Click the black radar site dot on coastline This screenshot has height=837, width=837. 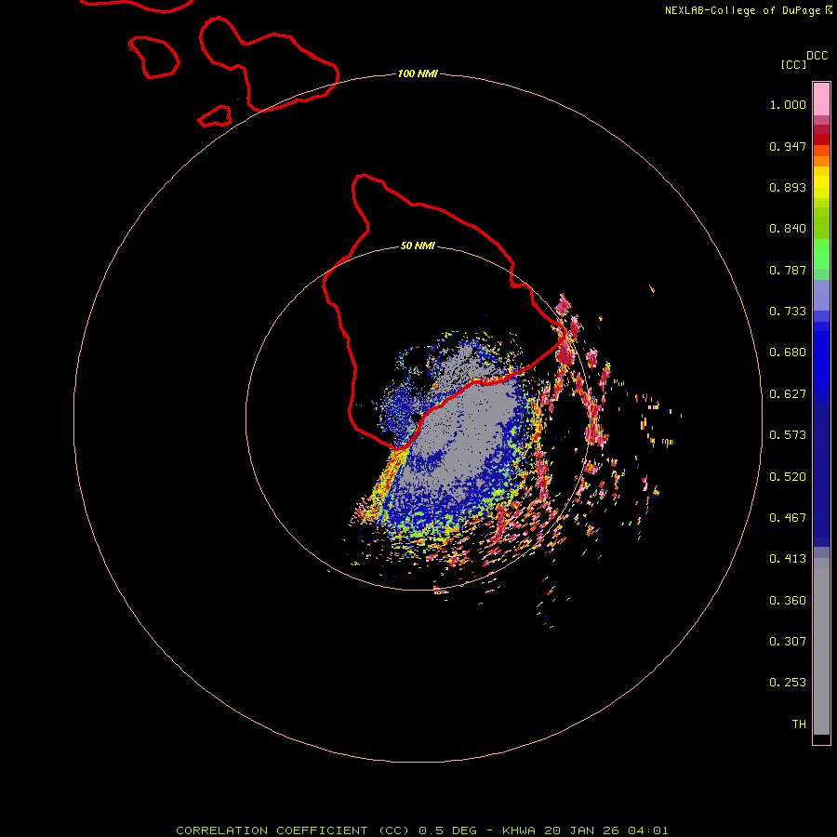(416, 418)
